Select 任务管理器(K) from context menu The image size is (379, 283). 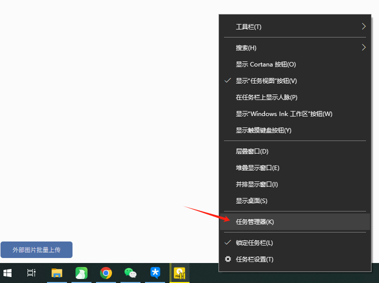(x=255, y=222)
